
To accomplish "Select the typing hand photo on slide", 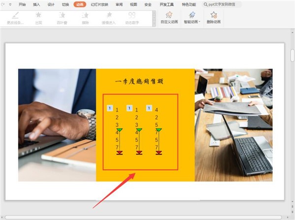I will point(57,125).
